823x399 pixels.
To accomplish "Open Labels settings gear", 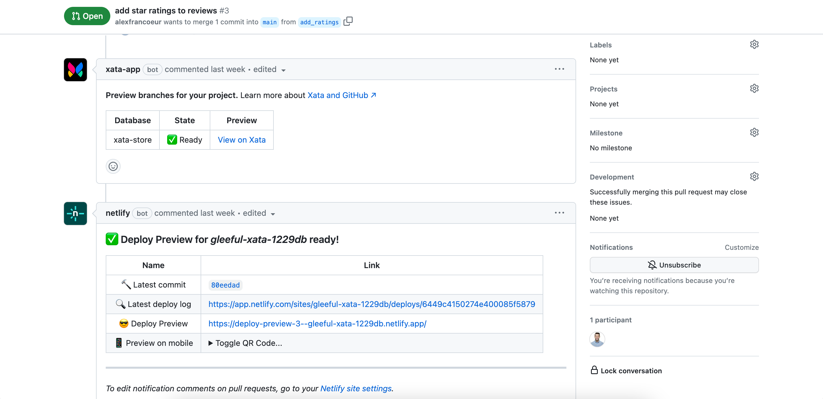I will click(x=754, y=44).
